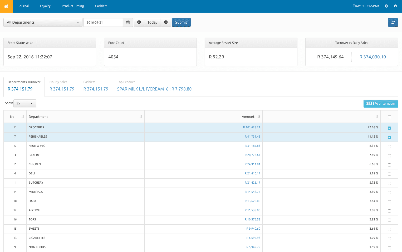Check the SWEETS row checkbox
The image size is (402, 252).
(389, 229)
